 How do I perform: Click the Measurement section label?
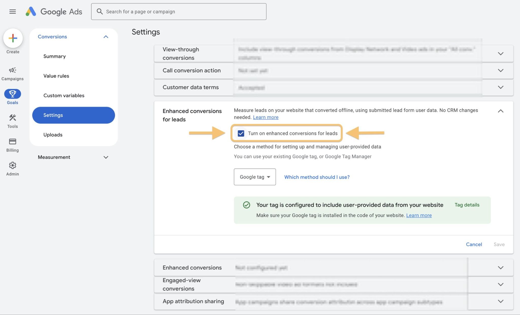tap(54, 157)
